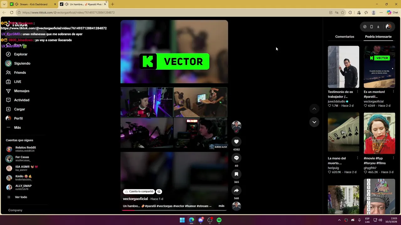Add page to favorites with star icon

click(342, 12)
